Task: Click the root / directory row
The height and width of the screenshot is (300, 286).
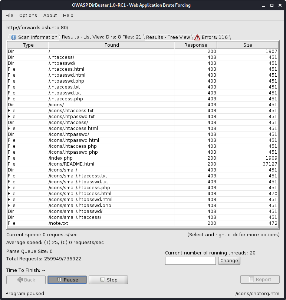Action: click(x=142, y=51)
